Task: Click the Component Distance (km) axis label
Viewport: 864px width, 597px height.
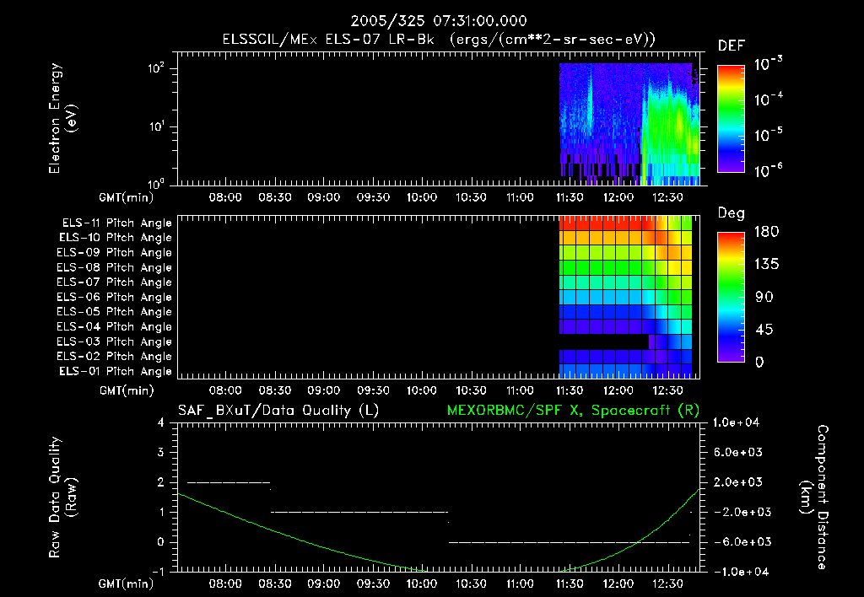Action: tap(814, 497)
